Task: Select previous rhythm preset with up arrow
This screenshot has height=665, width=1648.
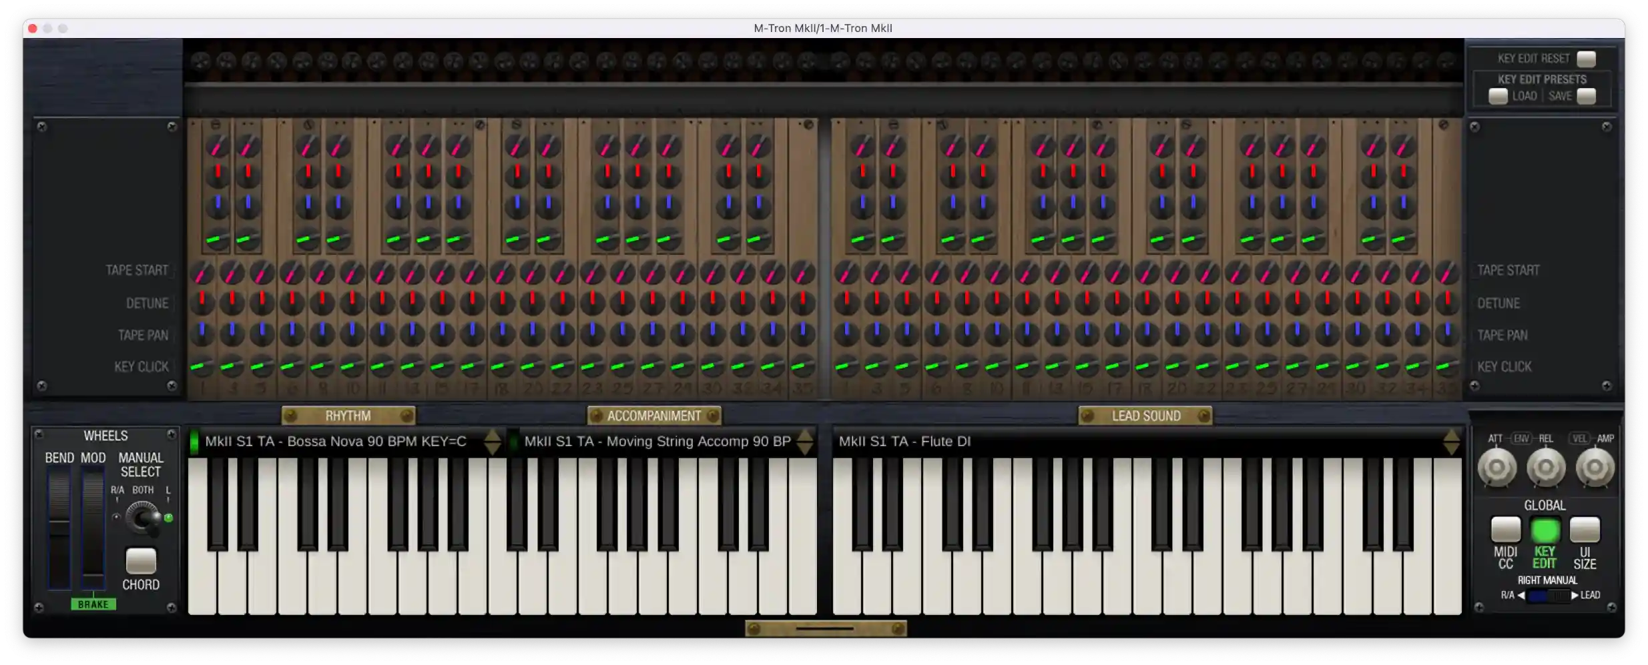Action: coord(493,436)
